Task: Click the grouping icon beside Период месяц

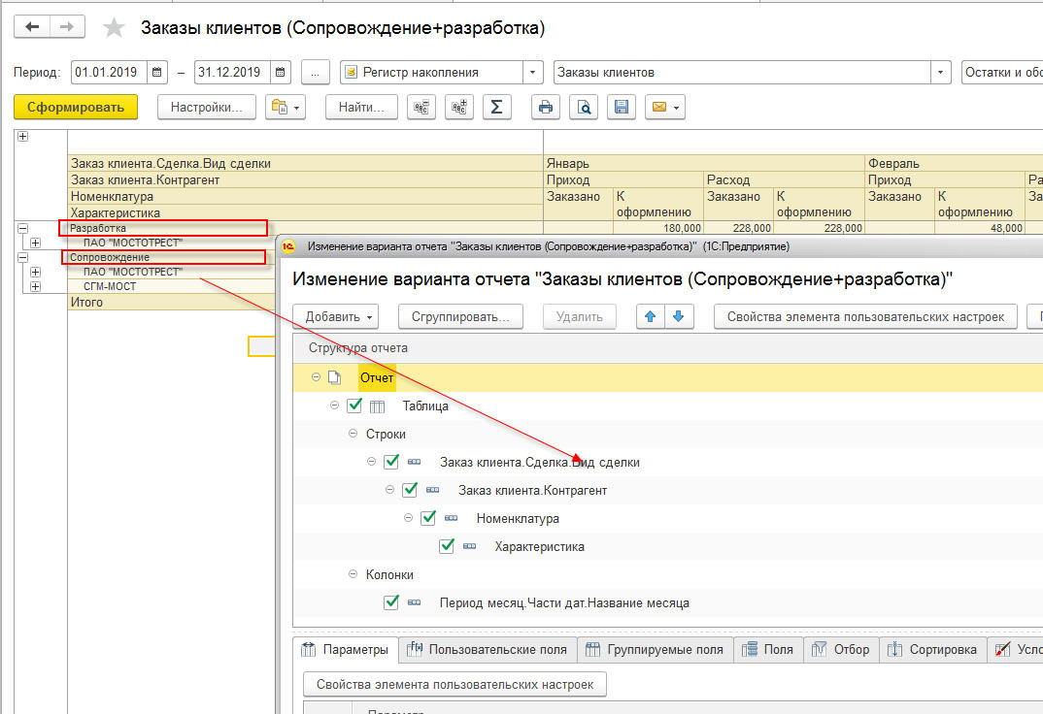Action: [x=414, y=602]
